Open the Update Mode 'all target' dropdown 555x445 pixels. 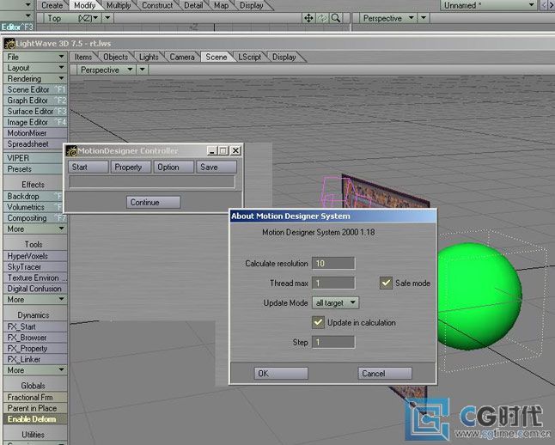coord(335,303)
